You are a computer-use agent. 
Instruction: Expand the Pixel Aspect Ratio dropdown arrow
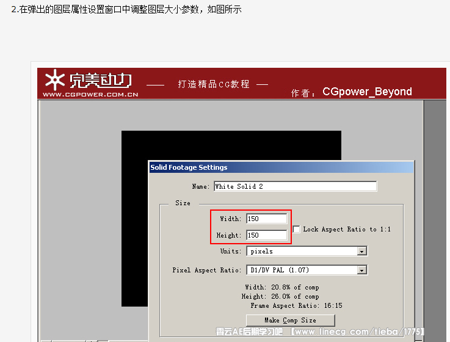coord(361,270)
